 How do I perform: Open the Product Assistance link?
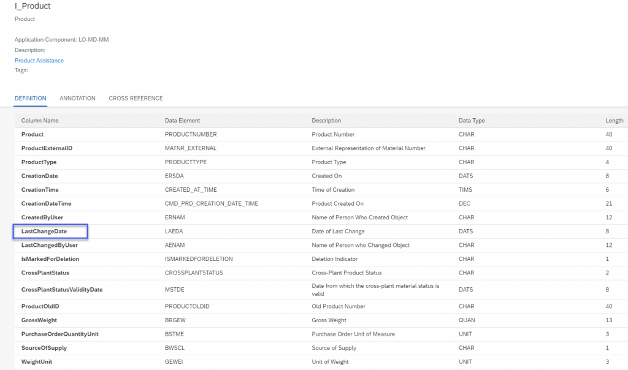39,61
